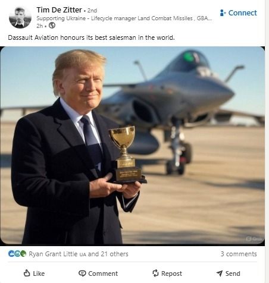This screenshot has width=269, height=283.
Task: Click the person-plus icon beside Connect
Action: click(x=223, y=13)
